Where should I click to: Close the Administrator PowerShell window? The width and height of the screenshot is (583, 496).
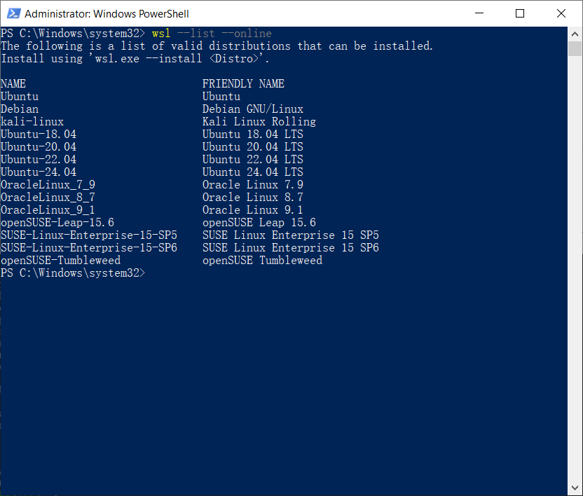coord(561,13)
